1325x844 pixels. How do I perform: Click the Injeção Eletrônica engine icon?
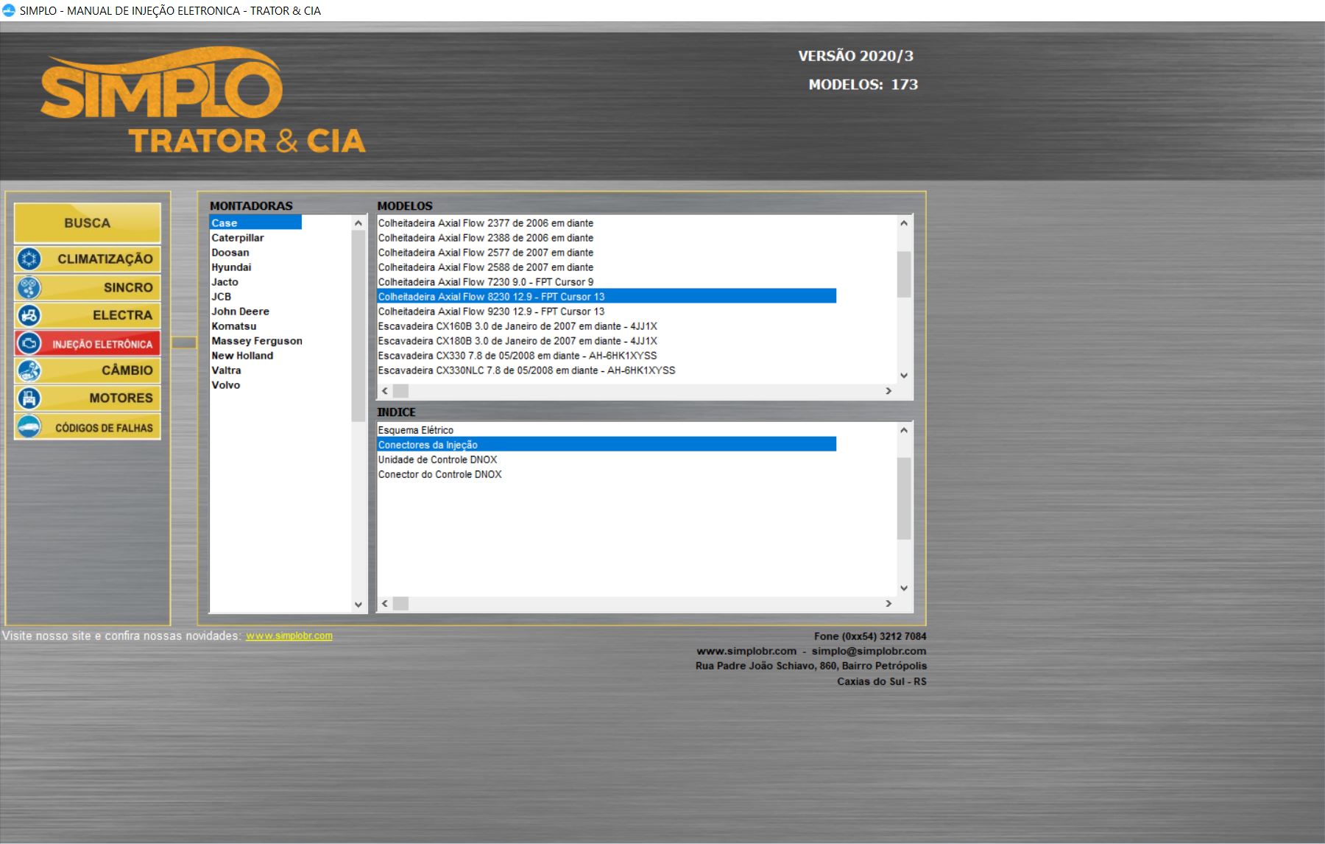[x=29, y=343]
